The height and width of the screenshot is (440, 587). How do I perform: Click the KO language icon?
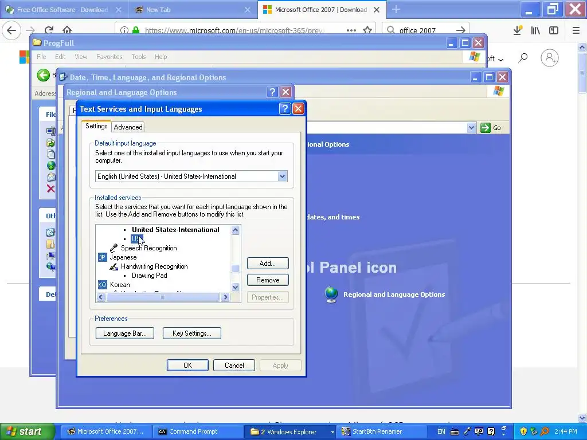102,285
